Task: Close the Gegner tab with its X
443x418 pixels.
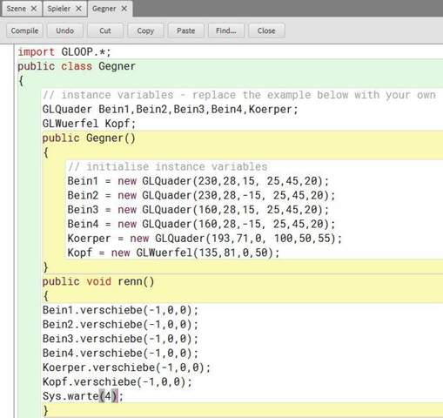Action: [x=124, y=9]
